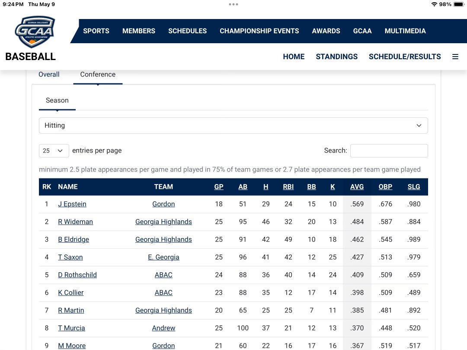
Task: Sort table by AVG column
Action: point(357,187)
